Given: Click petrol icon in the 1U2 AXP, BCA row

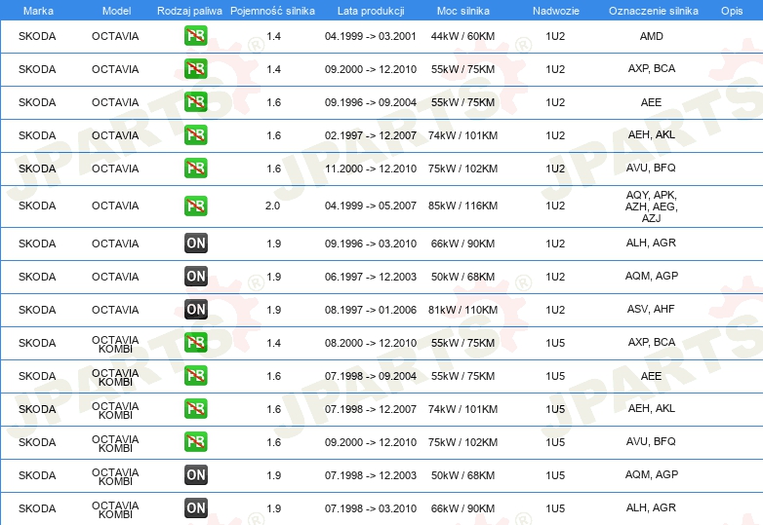Looking at the screenshot, I should tap(195, 69).
